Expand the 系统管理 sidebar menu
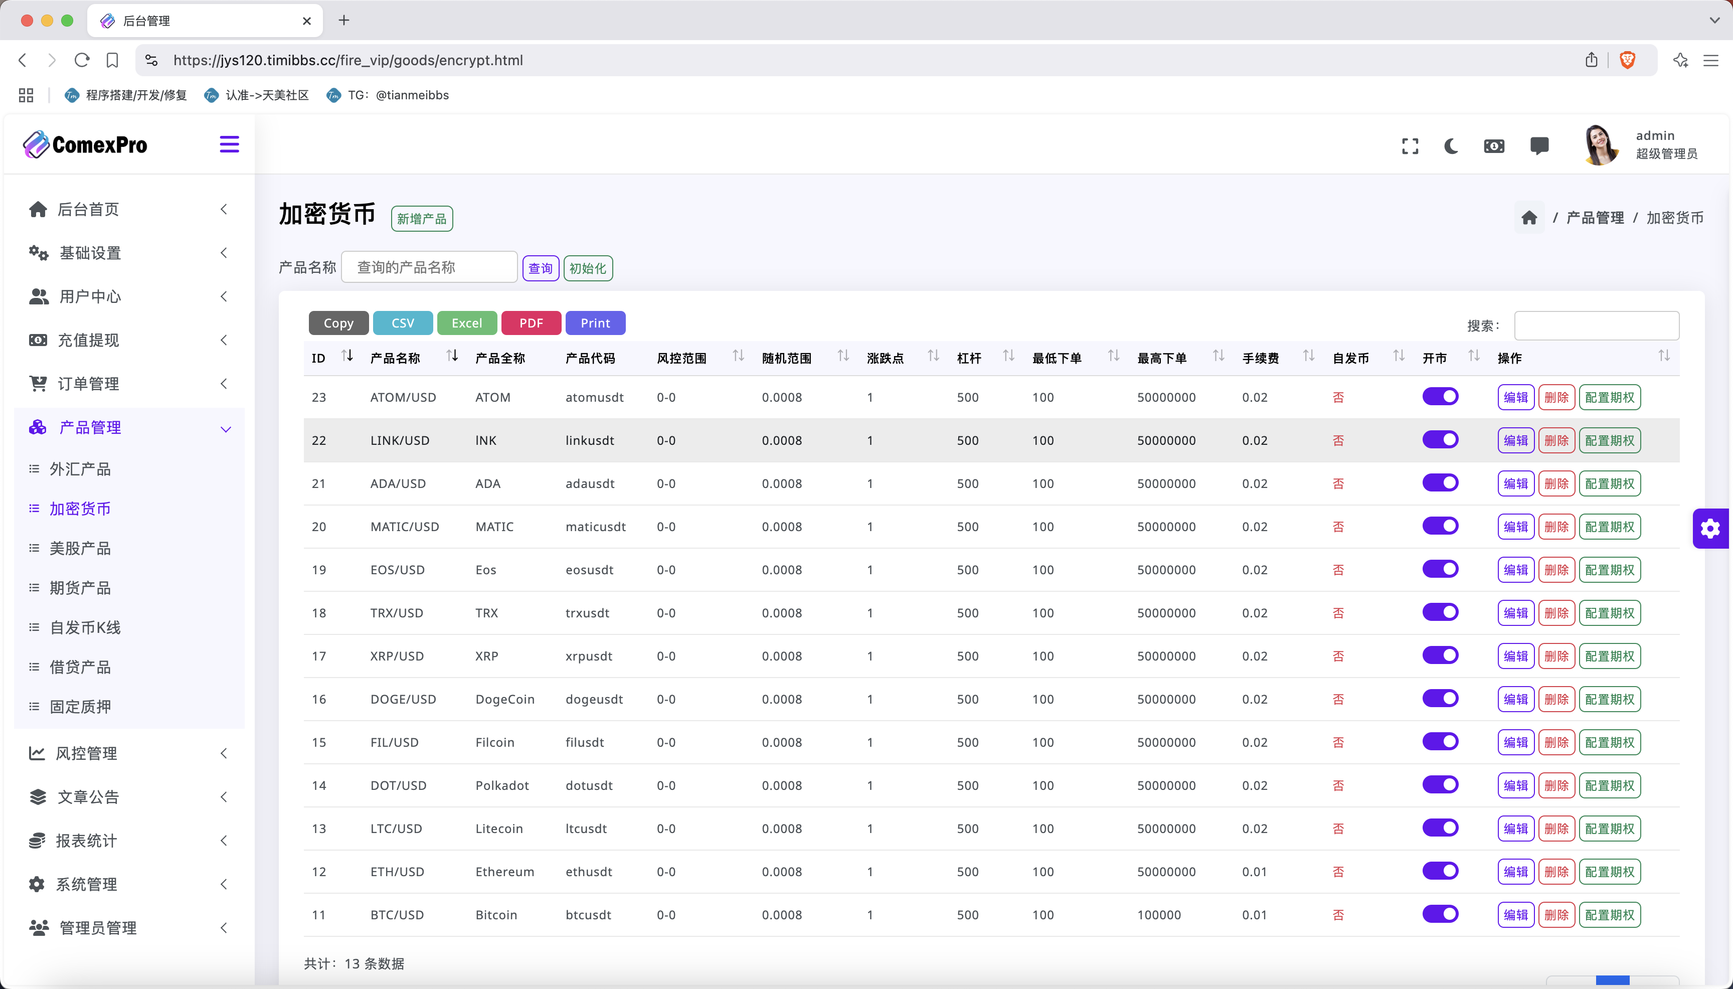Screen dimensions: 1733x989 coord(129,884)
